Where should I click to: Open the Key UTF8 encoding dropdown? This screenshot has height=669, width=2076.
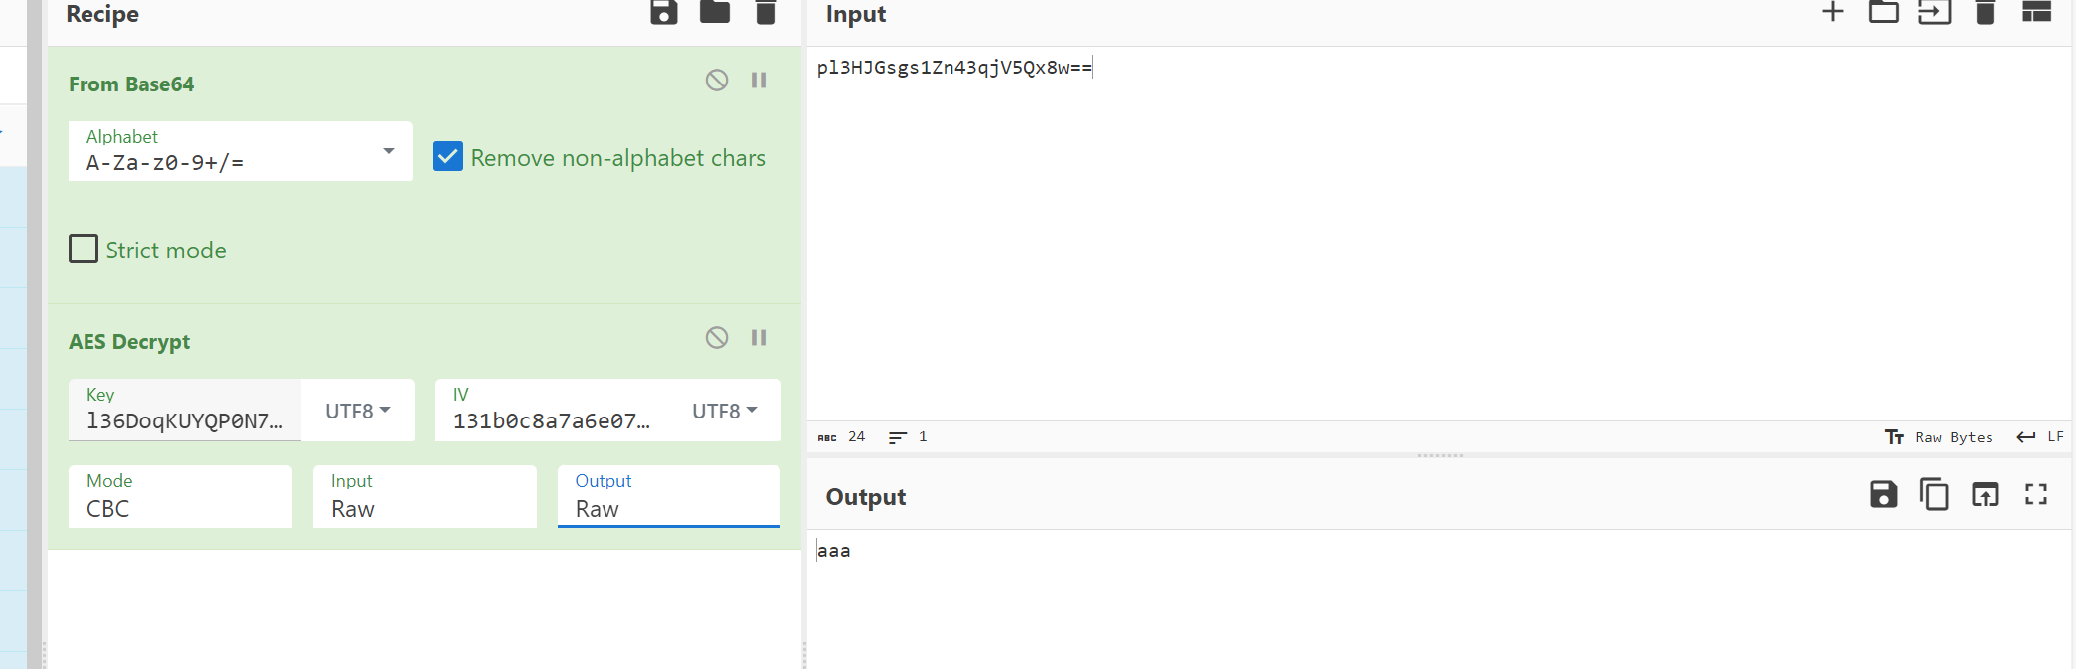point(357,411)
